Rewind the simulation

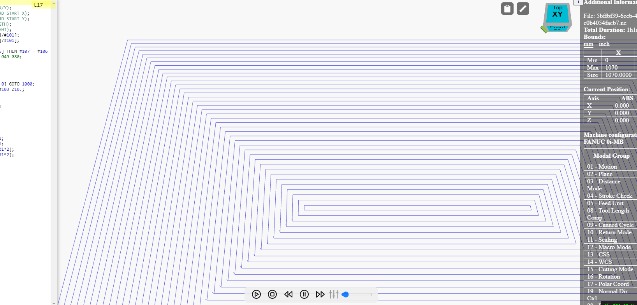tap(289, 294)
